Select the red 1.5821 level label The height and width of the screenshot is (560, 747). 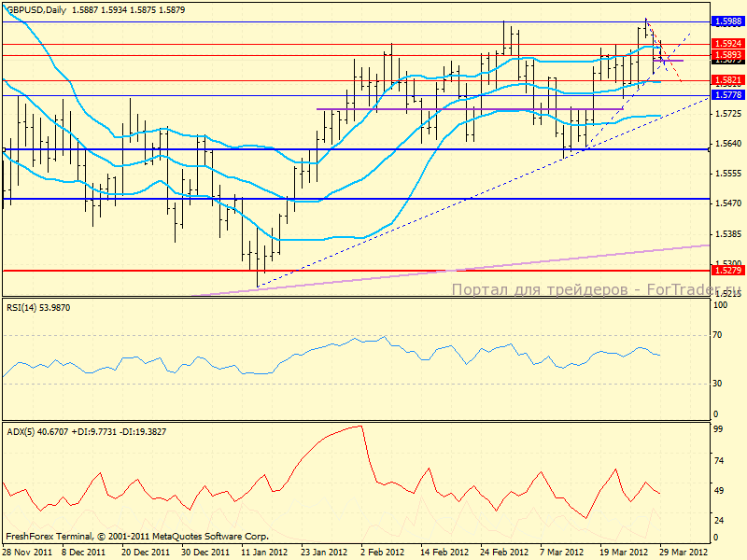pyautogui.click(x=726, y=81)
